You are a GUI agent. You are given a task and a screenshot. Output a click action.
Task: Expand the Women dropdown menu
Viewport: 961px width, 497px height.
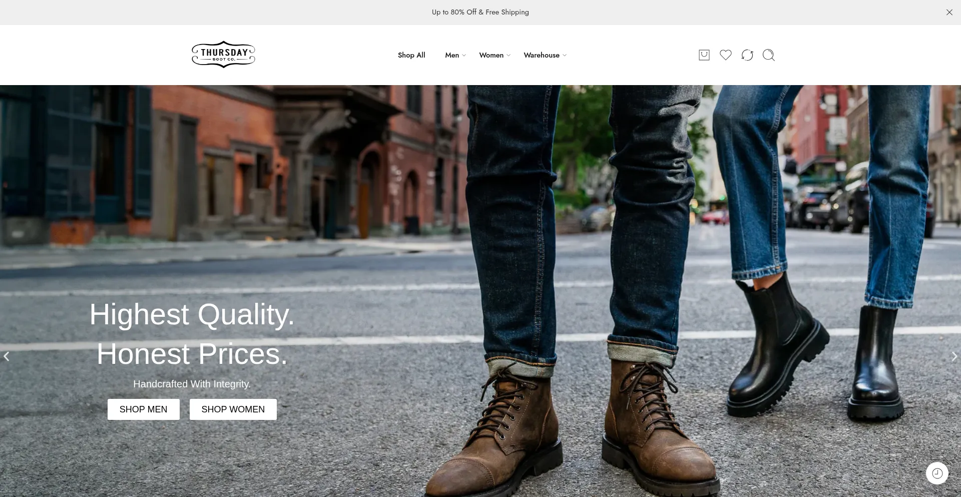pyautogui.click(x=495, y=55)
